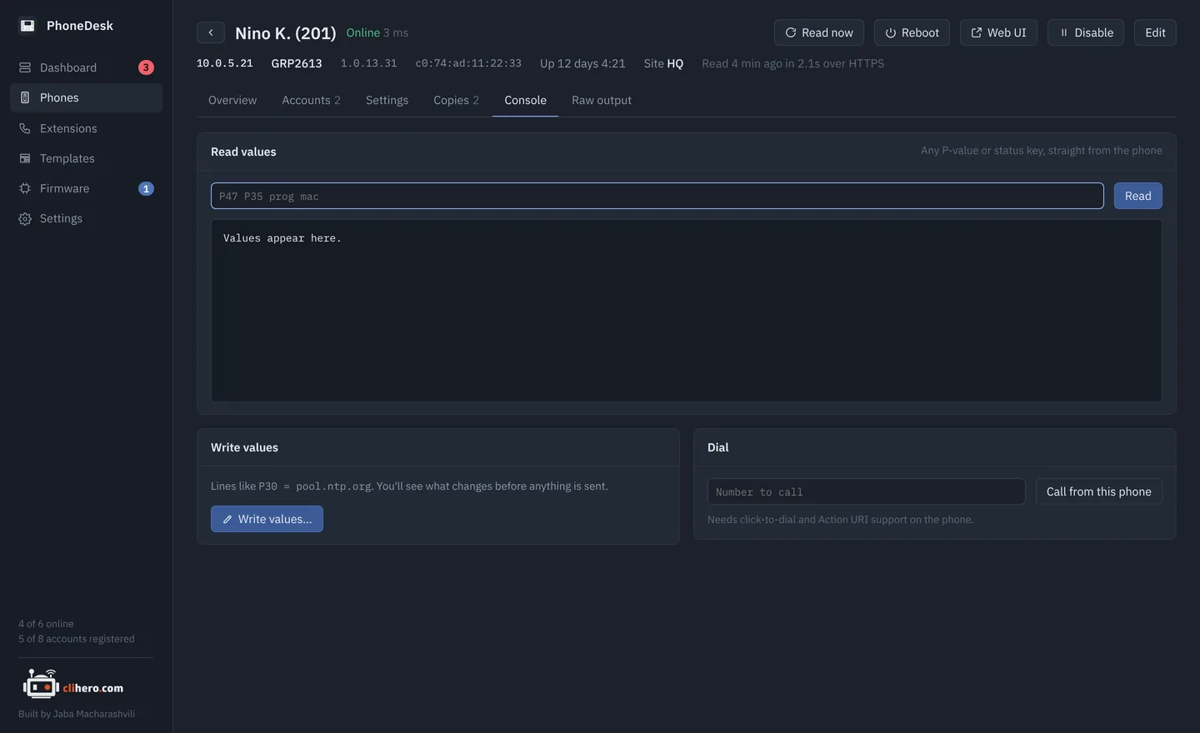
Task: Click the Firmware badge showing 1
Action: tap(146, 188)
